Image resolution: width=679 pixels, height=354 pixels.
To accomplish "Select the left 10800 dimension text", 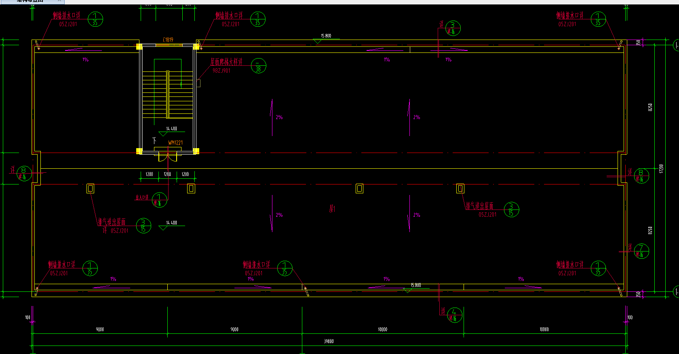I will click(x=382, y=330).
